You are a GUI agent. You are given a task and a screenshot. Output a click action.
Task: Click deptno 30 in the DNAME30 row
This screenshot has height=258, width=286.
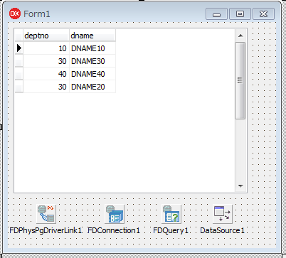(x=46, y=61)
